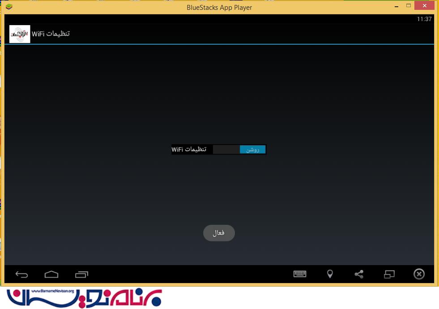This screenshot has height=309, width=439.
Task: Click the تنظیمات WiFi title in action bar
Action: click(x=51, y=34)
